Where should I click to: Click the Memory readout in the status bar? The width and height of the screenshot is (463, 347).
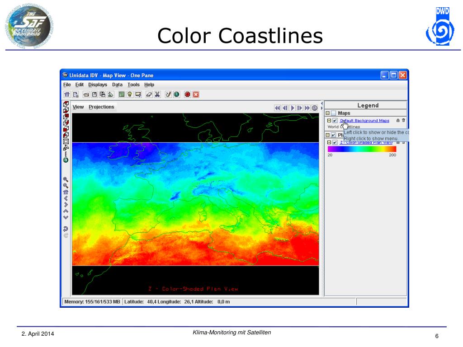click(92, 301)
